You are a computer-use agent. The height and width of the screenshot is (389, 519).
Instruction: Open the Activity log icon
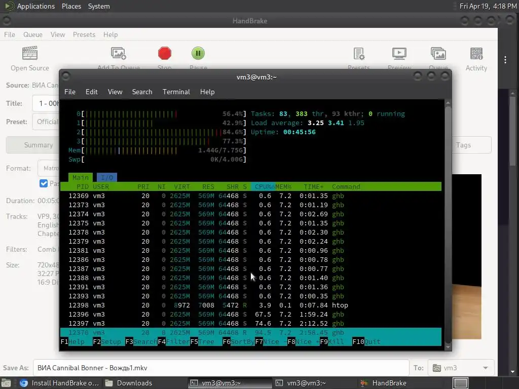tap(476, 54)
